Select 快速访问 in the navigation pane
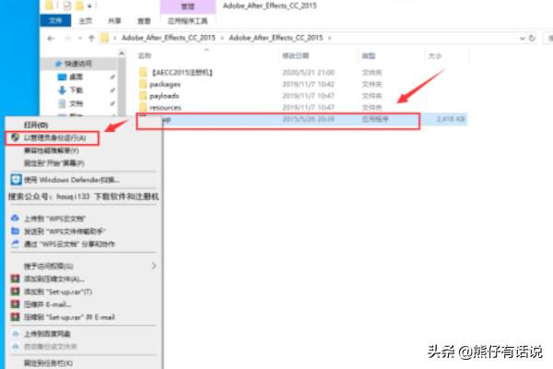The height and width of the screenshot is (369, 553). coord(78,64)
